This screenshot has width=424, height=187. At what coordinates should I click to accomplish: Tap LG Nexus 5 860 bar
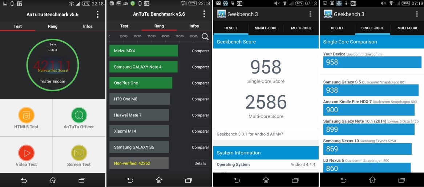[367, 168]
